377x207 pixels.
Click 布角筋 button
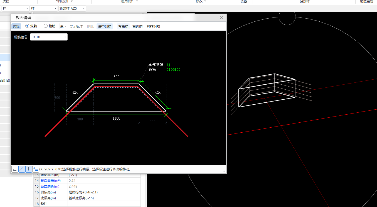(x=123, y=26)
